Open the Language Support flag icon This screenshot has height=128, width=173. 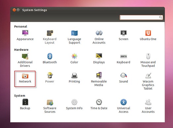click(x=74, y=33)
